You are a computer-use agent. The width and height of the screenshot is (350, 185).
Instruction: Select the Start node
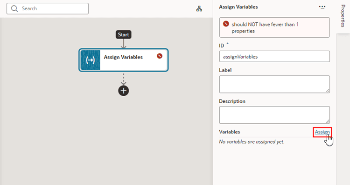[124, 35]
